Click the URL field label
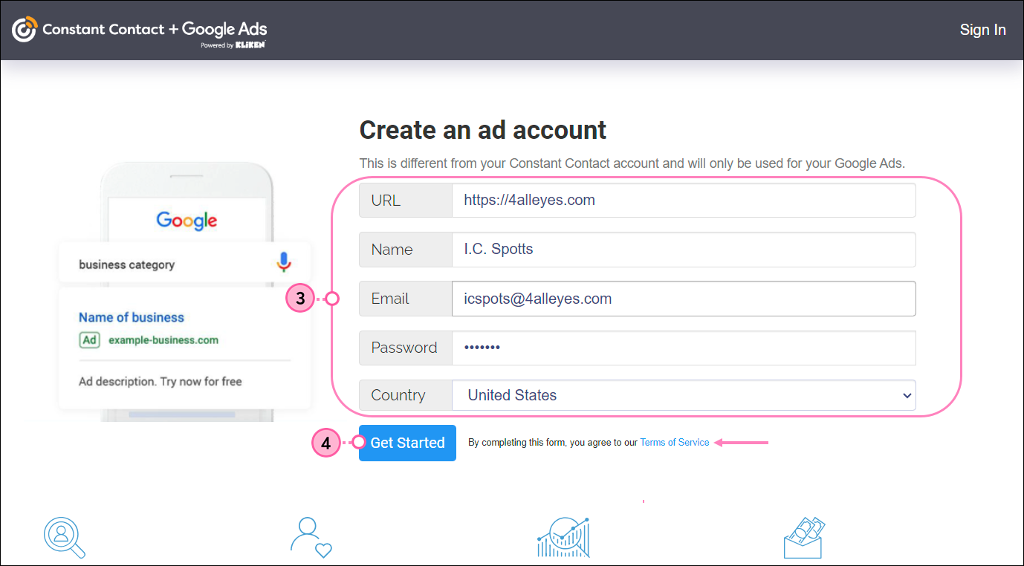Screen dimensions: 1024x566 tap(406, 200)
